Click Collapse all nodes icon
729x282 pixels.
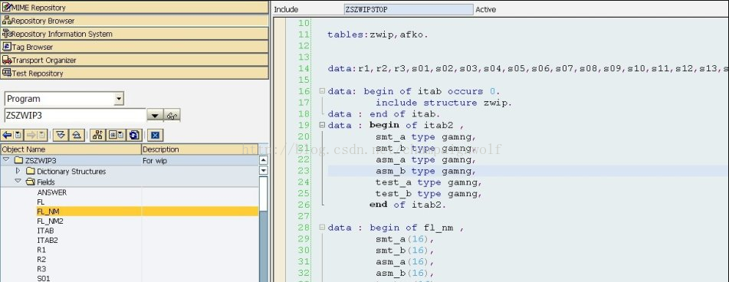coord(76,135)
